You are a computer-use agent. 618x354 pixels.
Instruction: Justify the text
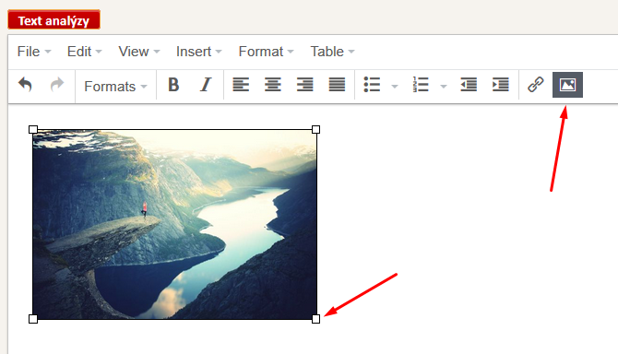[337, 85]
